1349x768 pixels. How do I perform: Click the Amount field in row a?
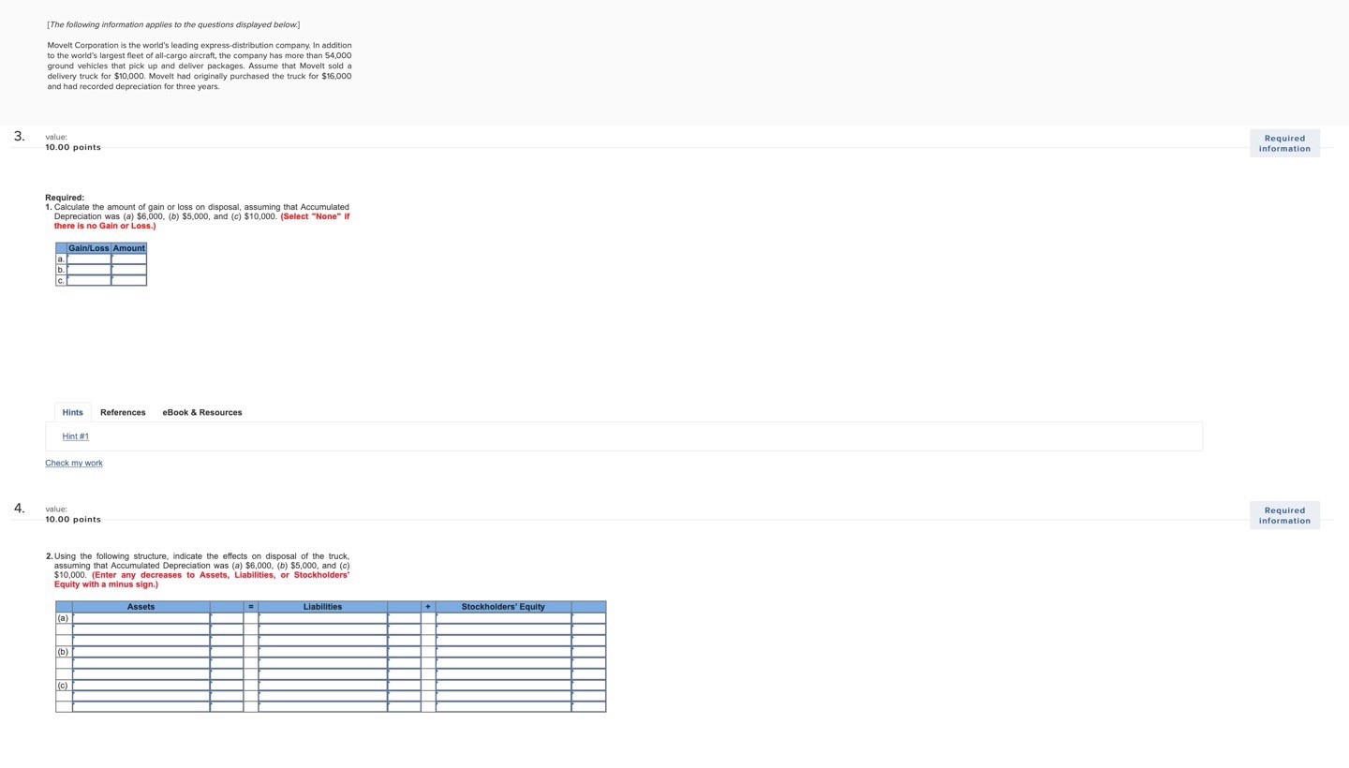[x=128, y=259]
